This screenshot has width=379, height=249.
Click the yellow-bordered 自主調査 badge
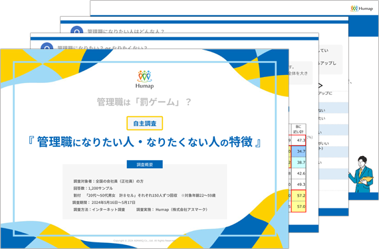[x=144, y=124]
